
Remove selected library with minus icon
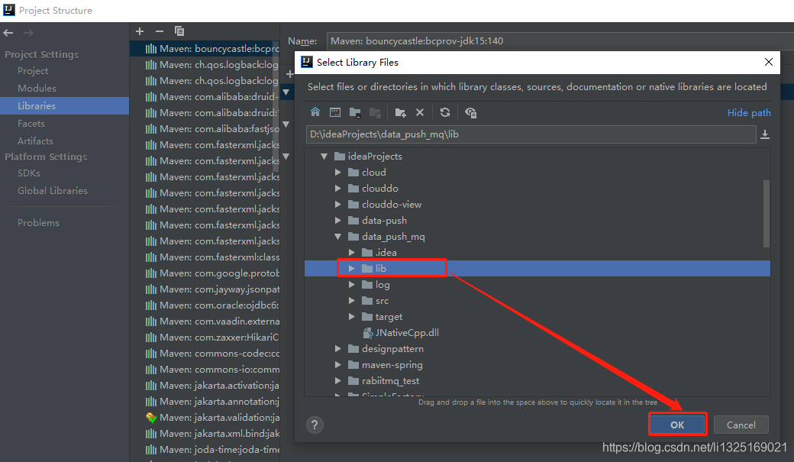pyautogui.click(x=160, y=31)
